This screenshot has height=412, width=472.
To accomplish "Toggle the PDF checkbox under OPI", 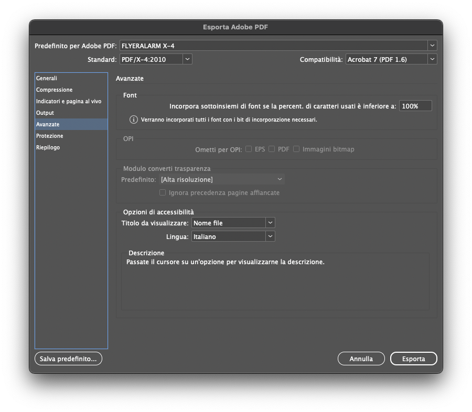I will pyautogui.click(x=272, y=149).
